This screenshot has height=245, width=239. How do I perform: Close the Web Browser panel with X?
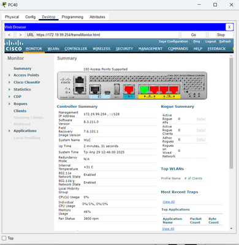click(x=229, y=27)
